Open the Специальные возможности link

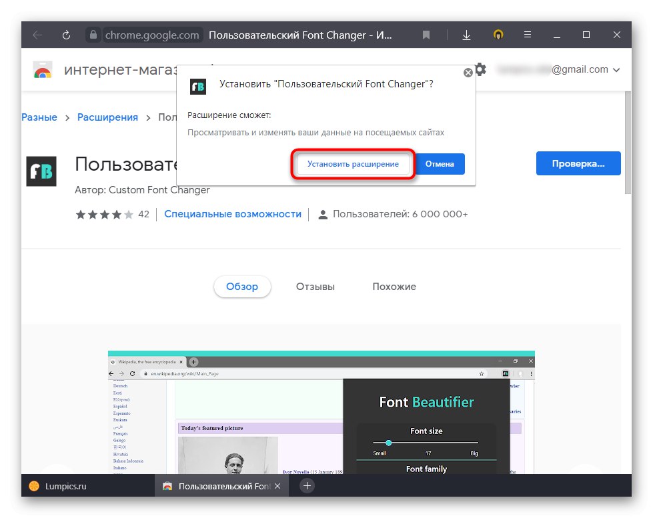(x=233, y=214)
